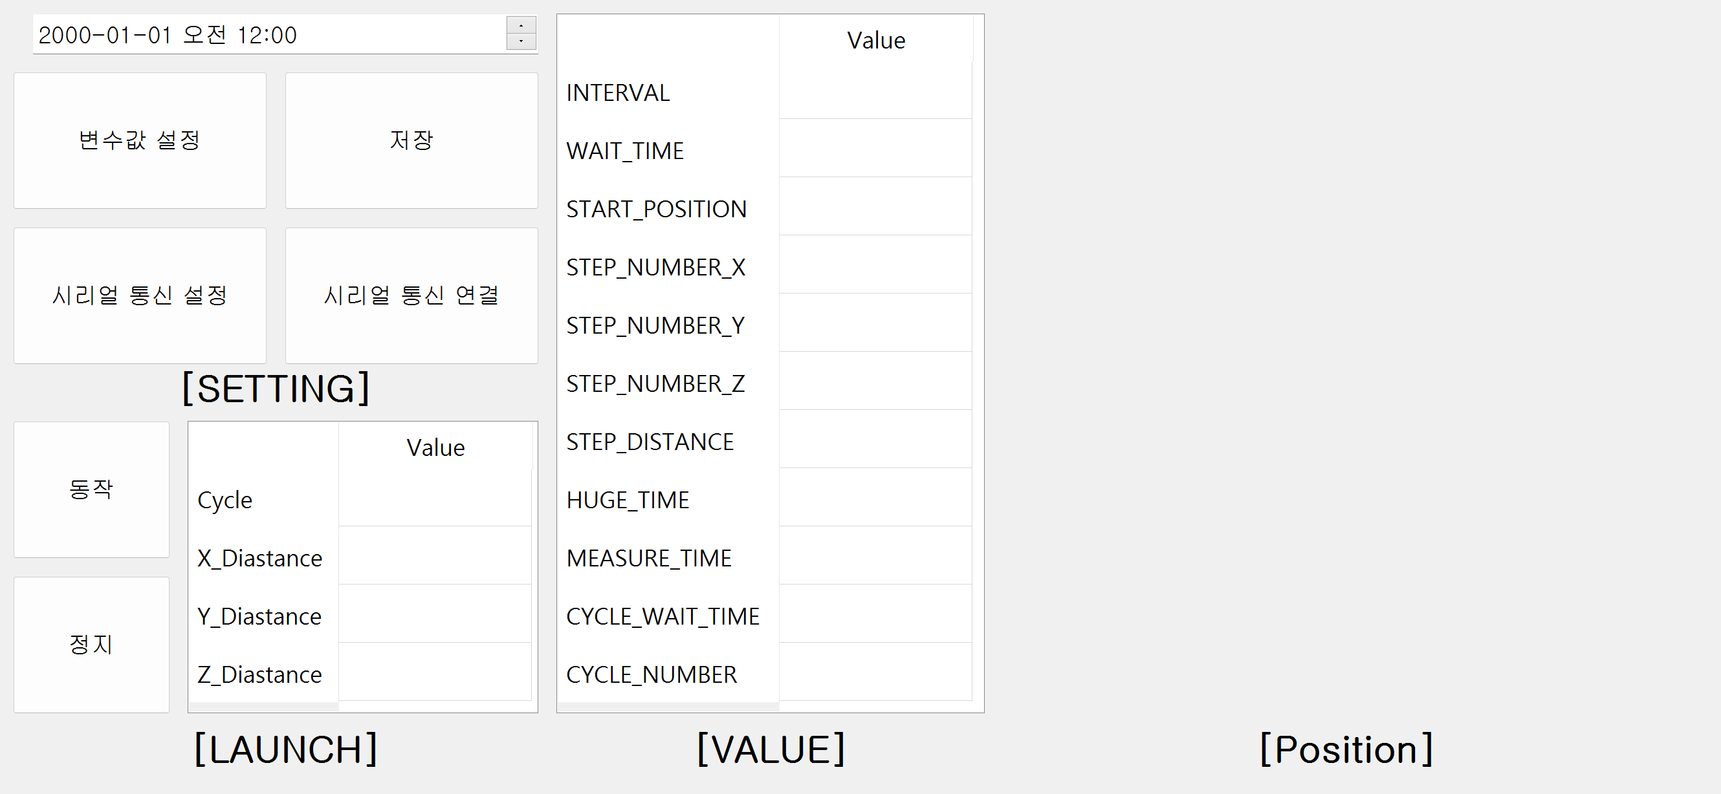Click the STEP_NUMBER_X value cell
1721x794 pixels.
coord(875,265)
